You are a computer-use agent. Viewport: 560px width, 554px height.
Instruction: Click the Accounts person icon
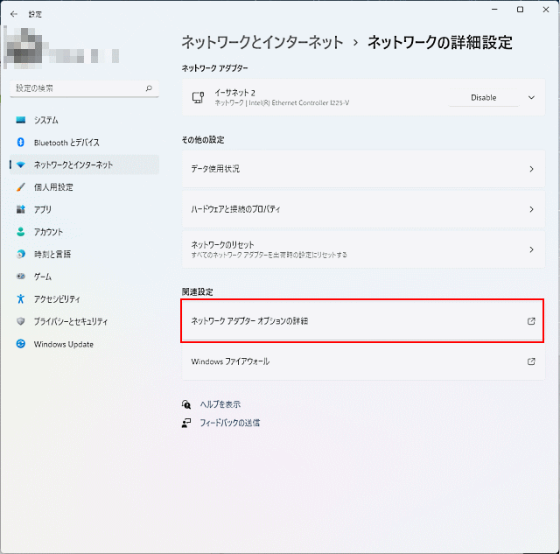click(x=21, y=232)
